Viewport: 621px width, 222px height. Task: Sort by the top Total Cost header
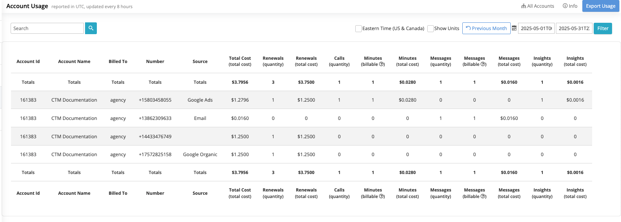[240, 61]
